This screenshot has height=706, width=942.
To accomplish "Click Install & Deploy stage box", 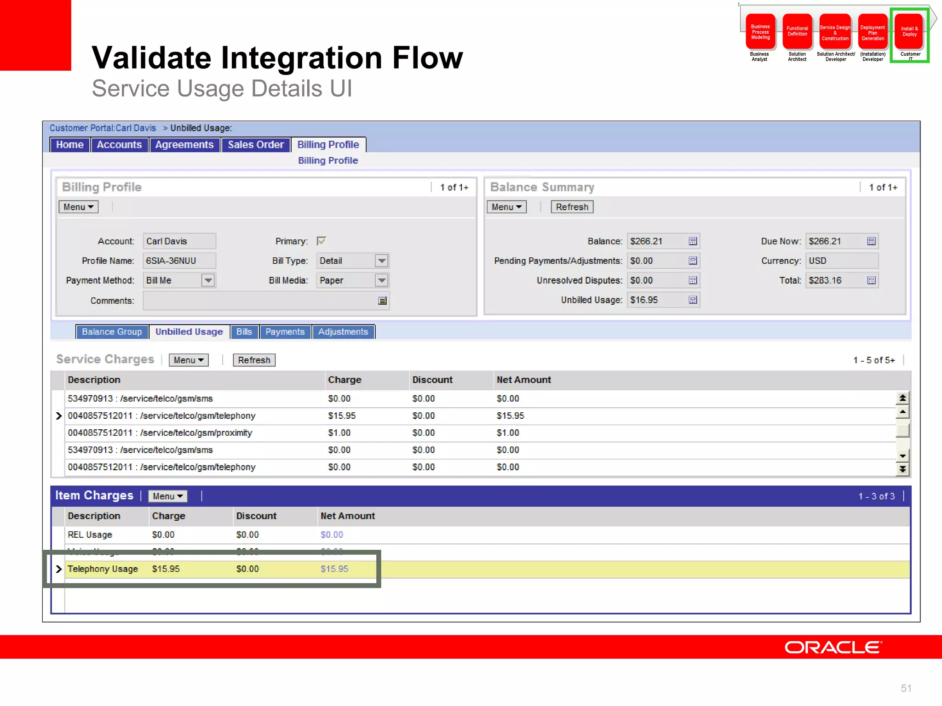I will point(909,31).
